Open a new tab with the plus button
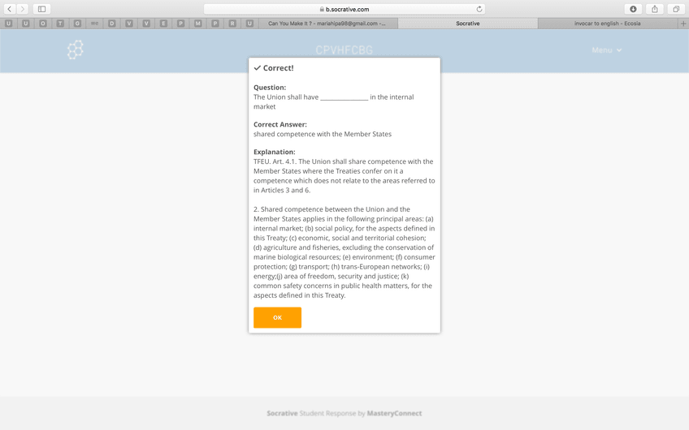 pos(683,24)
